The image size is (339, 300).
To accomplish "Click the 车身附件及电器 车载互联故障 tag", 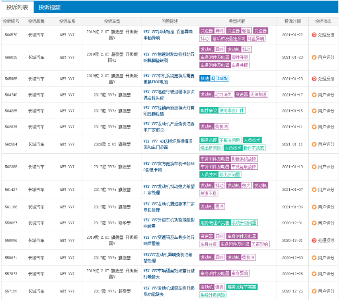I will point(228,167).
